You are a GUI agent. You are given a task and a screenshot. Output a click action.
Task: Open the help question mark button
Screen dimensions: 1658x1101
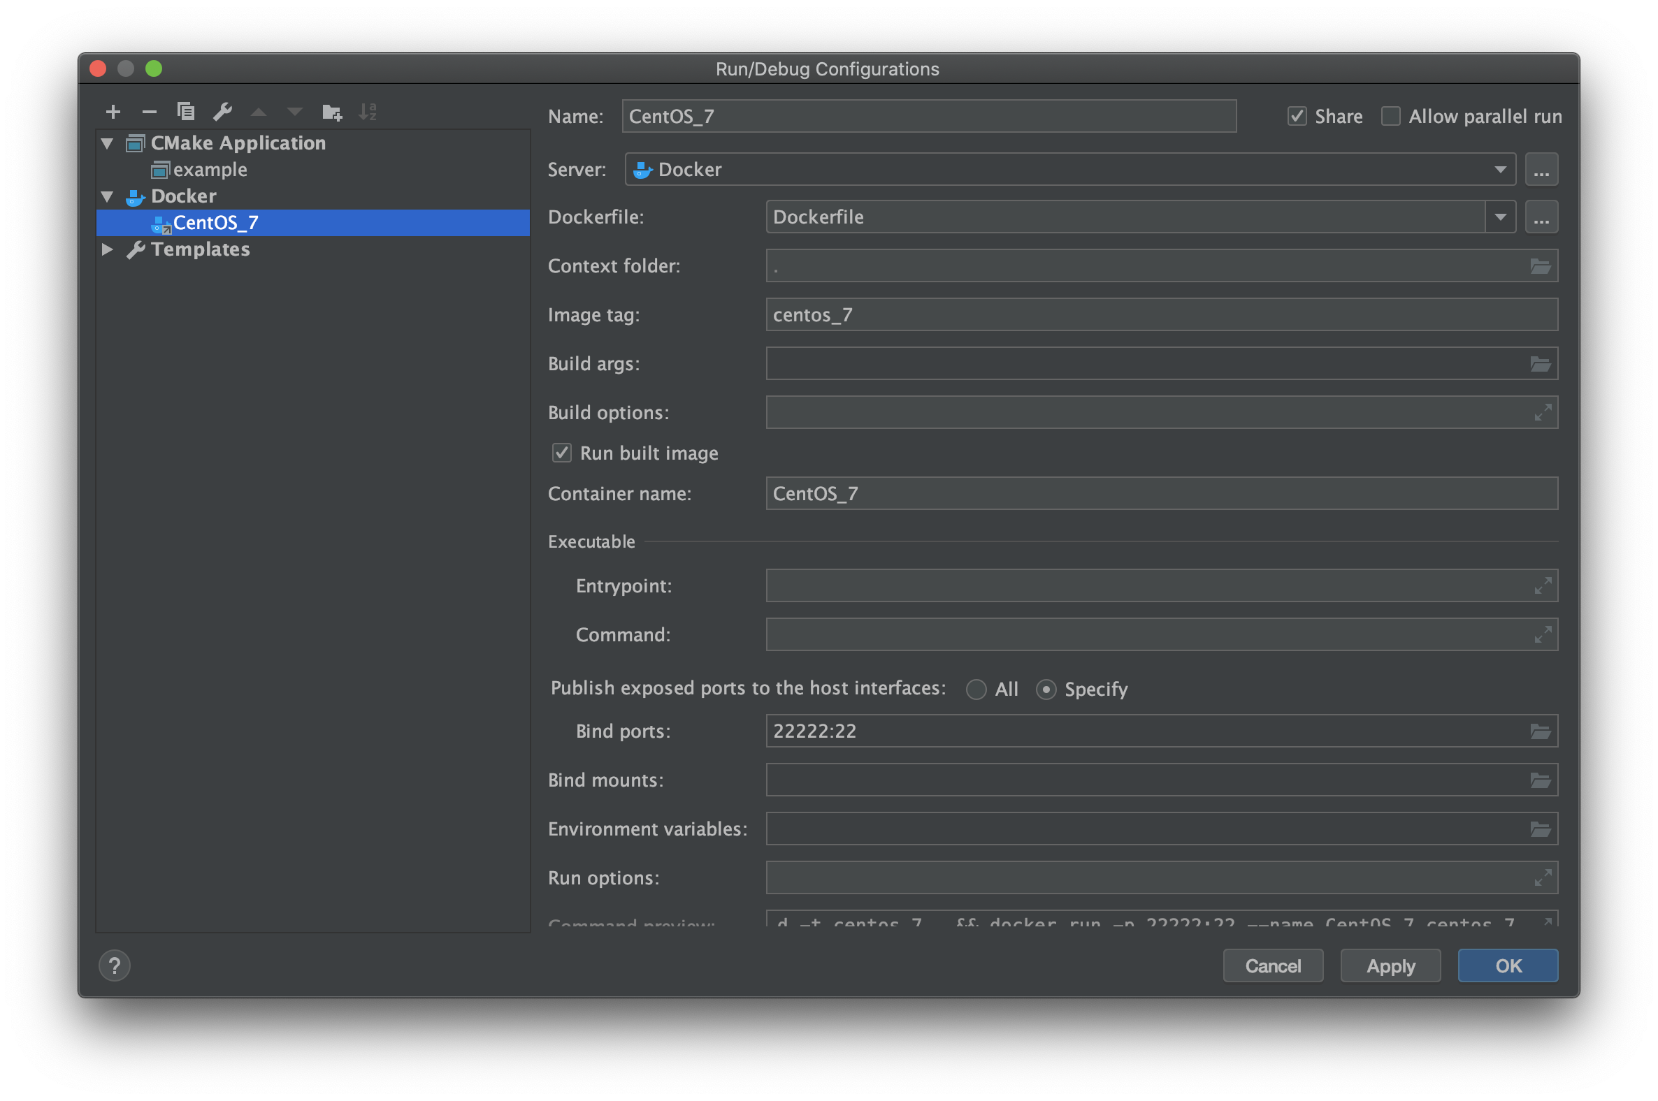pos(115,965)
